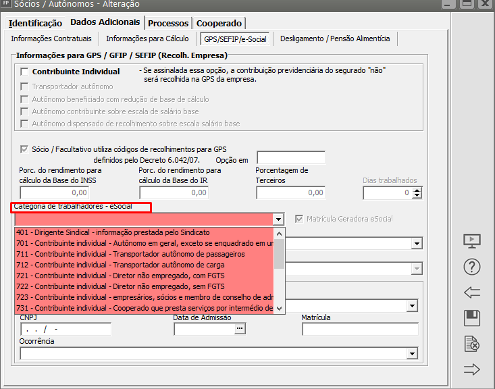Go to previous record with left arrow
495x389 pixels.
[x=472, y=292]
